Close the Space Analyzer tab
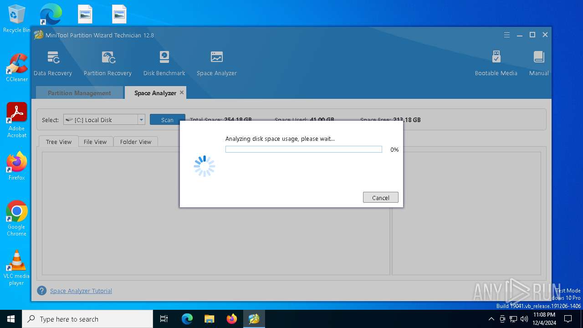The width and height of the screenshot is (583, 328). click(182, 92)
